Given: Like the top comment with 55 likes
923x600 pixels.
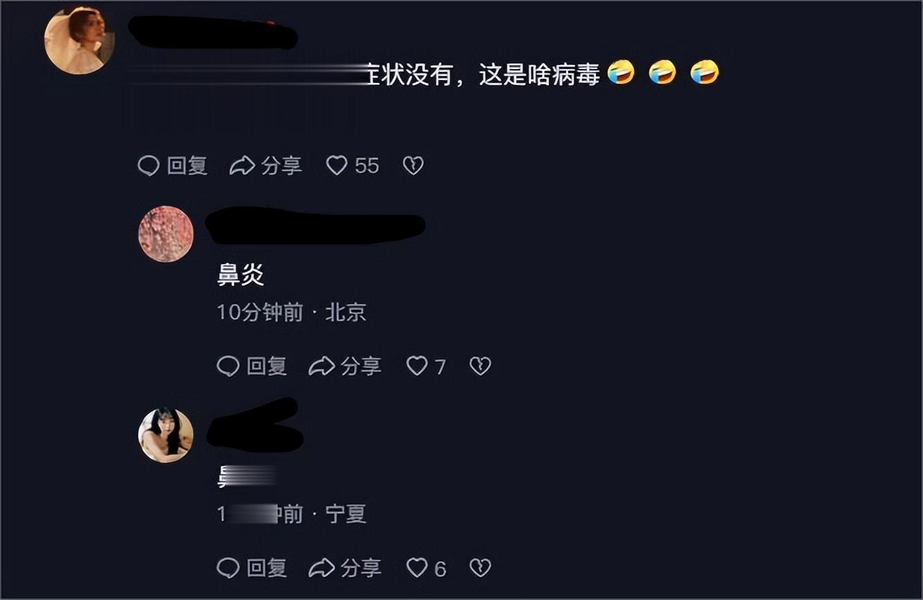Looking at the screenshot, I should tap(353, 166).
